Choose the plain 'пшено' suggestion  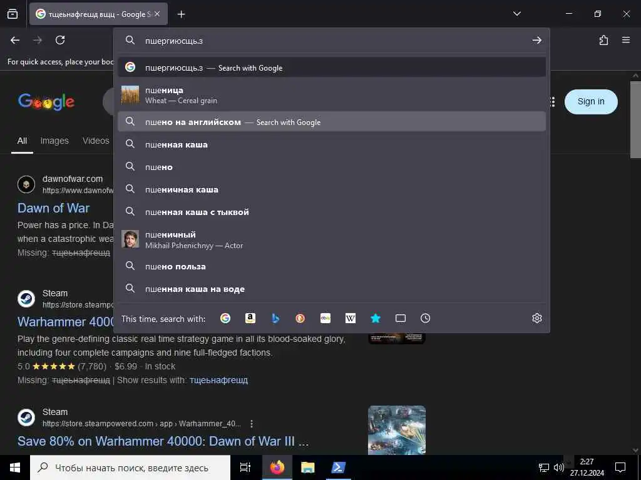pos(332,167)
